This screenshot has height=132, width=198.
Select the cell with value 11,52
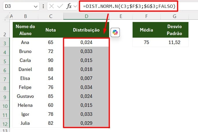coord(174,42)
